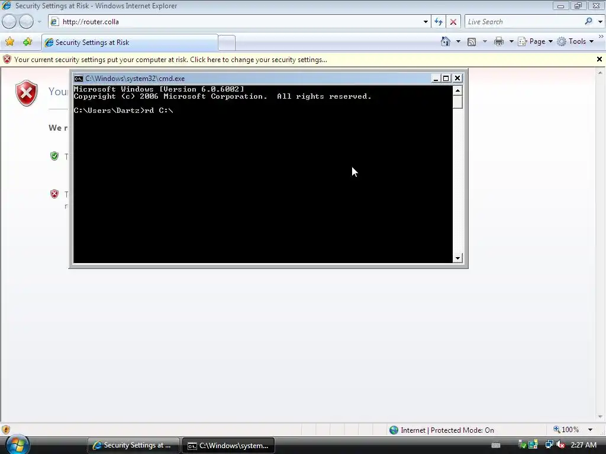Screen dimensions: 606x454
Task: Minimize the cmd.exe window
Action: 436,79
